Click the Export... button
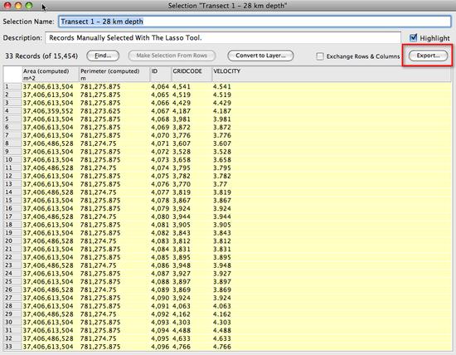This screenshot has width=456, height=355. click(428, 56)
